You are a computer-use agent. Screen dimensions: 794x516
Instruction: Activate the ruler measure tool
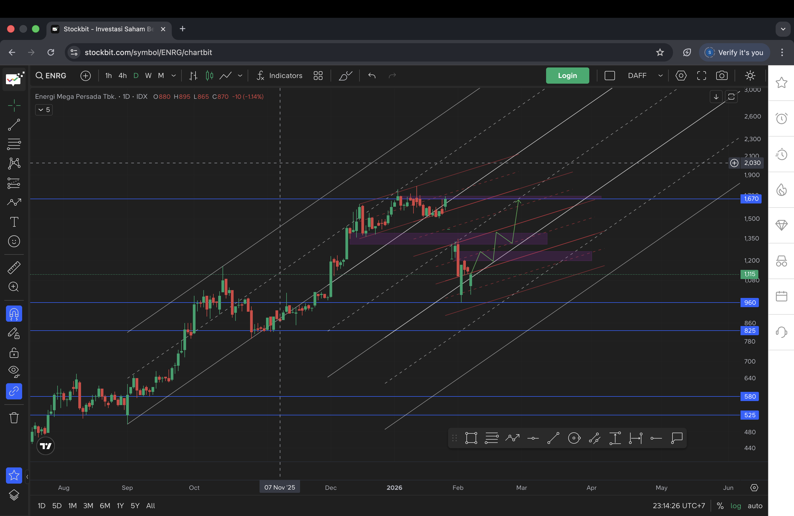(14, 268)
